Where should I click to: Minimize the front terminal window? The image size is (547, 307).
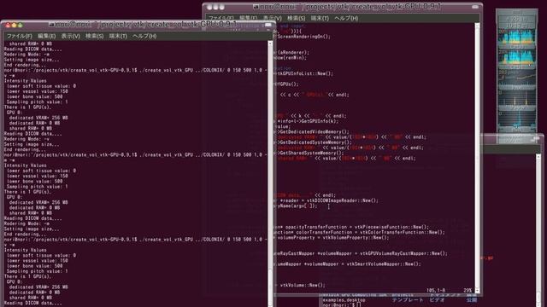(14, 26)
